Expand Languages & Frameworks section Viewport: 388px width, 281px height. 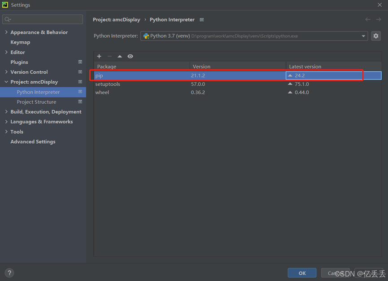pyautogui.click(x=6, y=122)
